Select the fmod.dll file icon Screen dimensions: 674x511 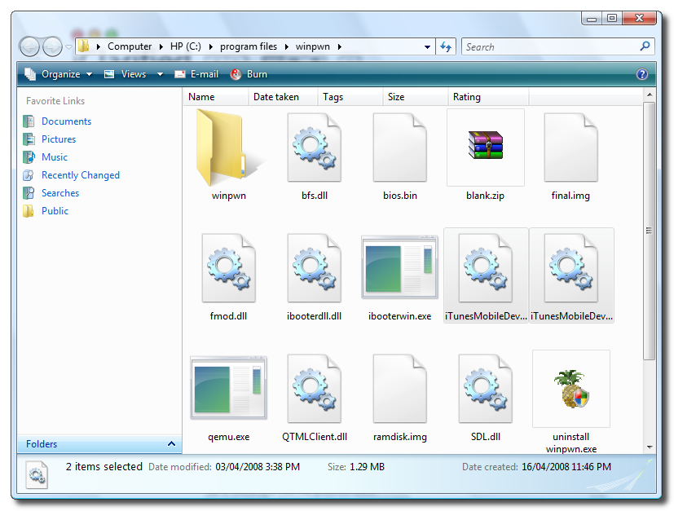pos(229,268)
